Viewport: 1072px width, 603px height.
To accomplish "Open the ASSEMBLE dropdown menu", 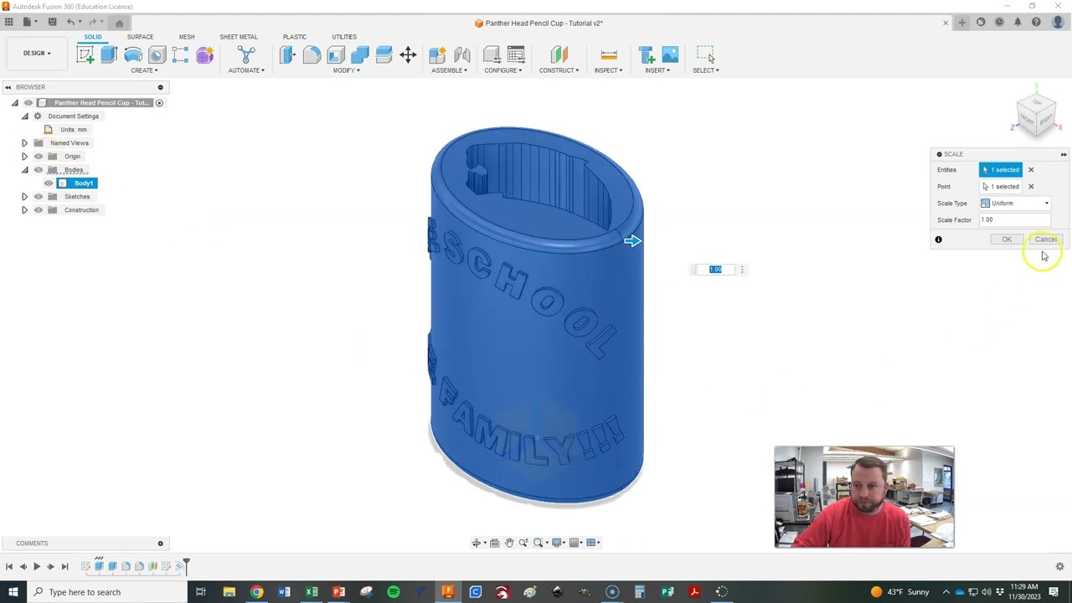I will (x=450, y=70).
